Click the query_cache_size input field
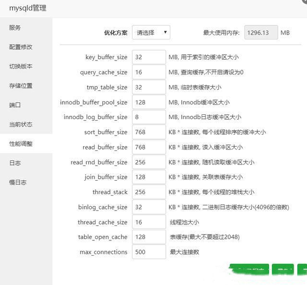The image size is (307, 285). tap(149, 72)
